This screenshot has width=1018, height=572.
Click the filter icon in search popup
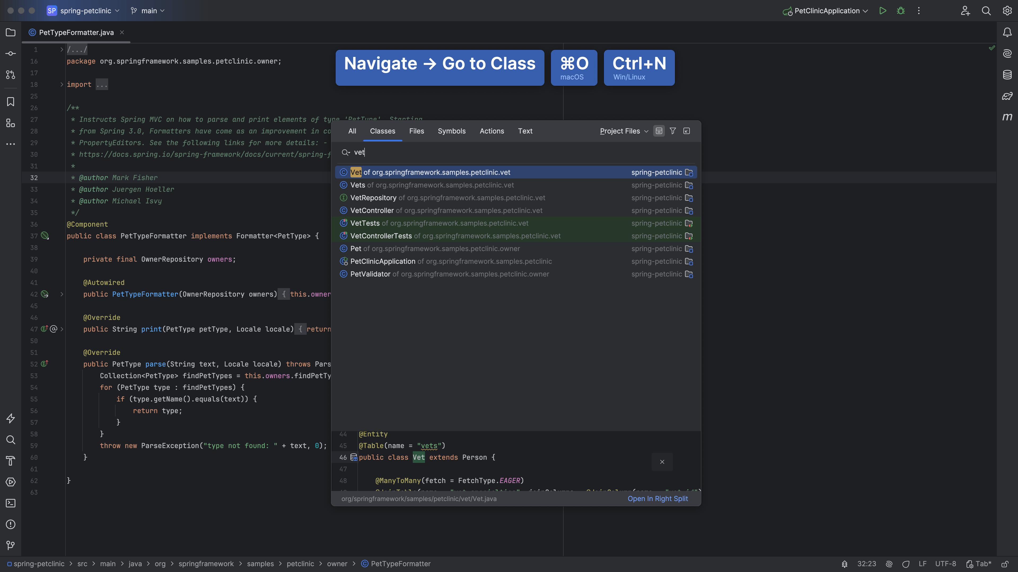[673, 131]
